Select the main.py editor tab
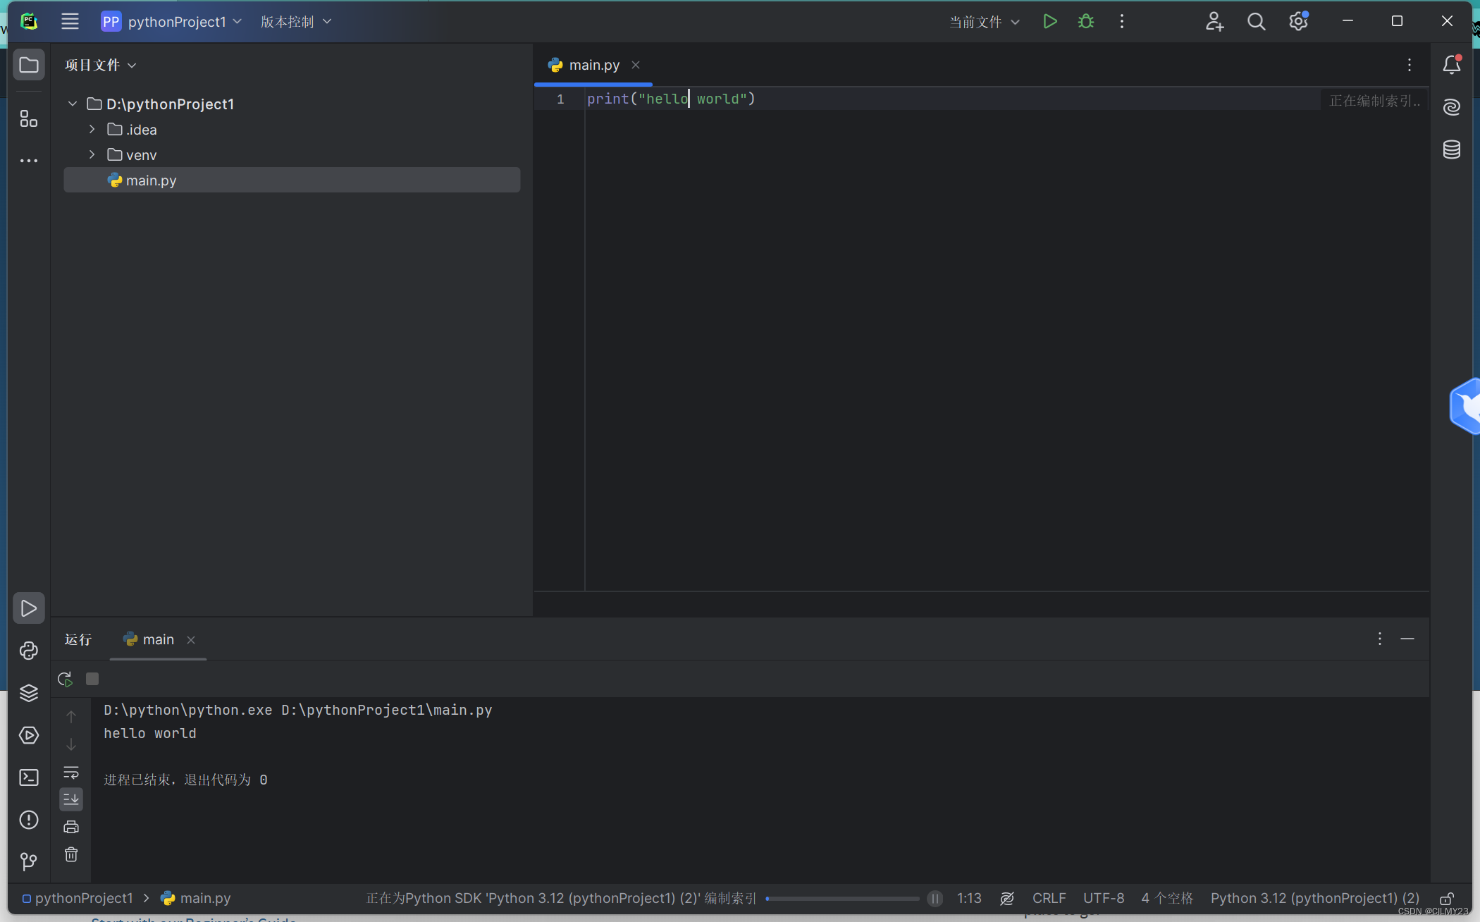 tap(593, 65)
